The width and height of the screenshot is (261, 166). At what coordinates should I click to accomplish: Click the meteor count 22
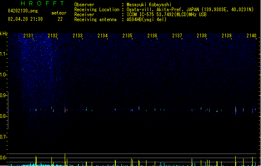[x=60, y=19]
